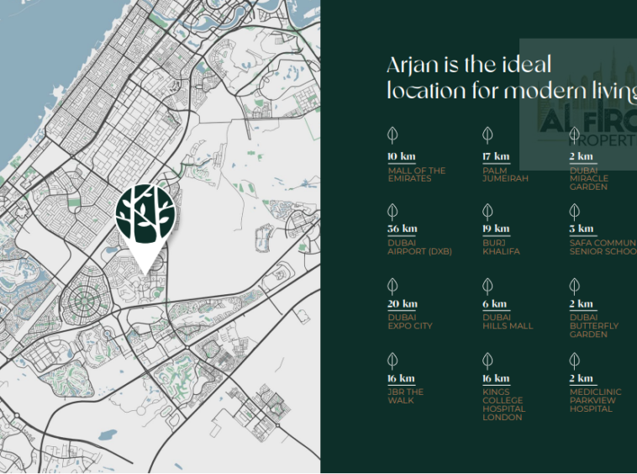Screen dimensions: 637x474
Task: Click the '16 km' above JBR The Walk
Action: tap(401, 378)
